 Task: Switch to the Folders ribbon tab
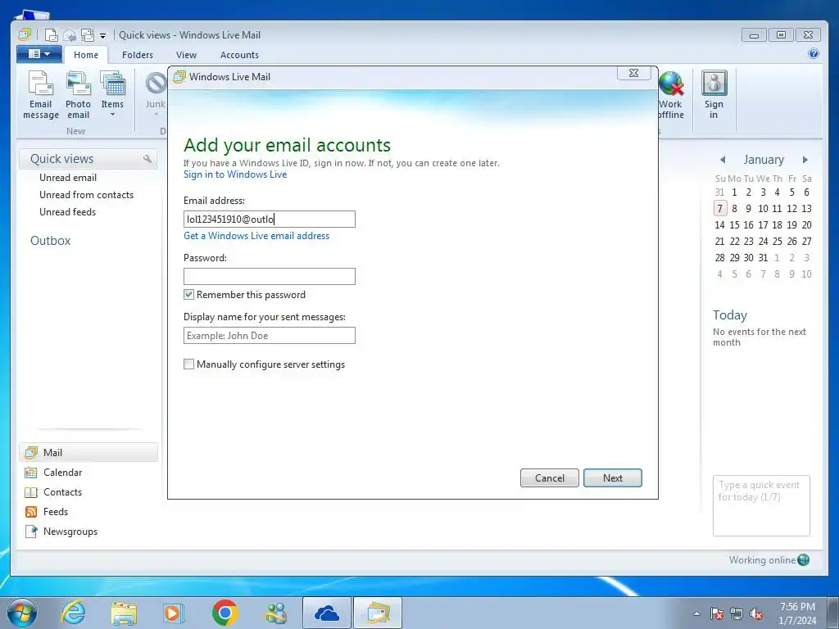tap(138, 55)
